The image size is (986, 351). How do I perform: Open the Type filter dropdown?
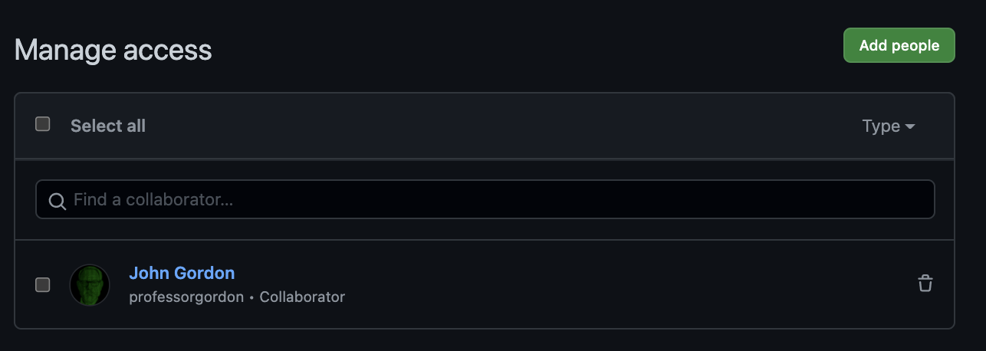click(x=889, y=126)
